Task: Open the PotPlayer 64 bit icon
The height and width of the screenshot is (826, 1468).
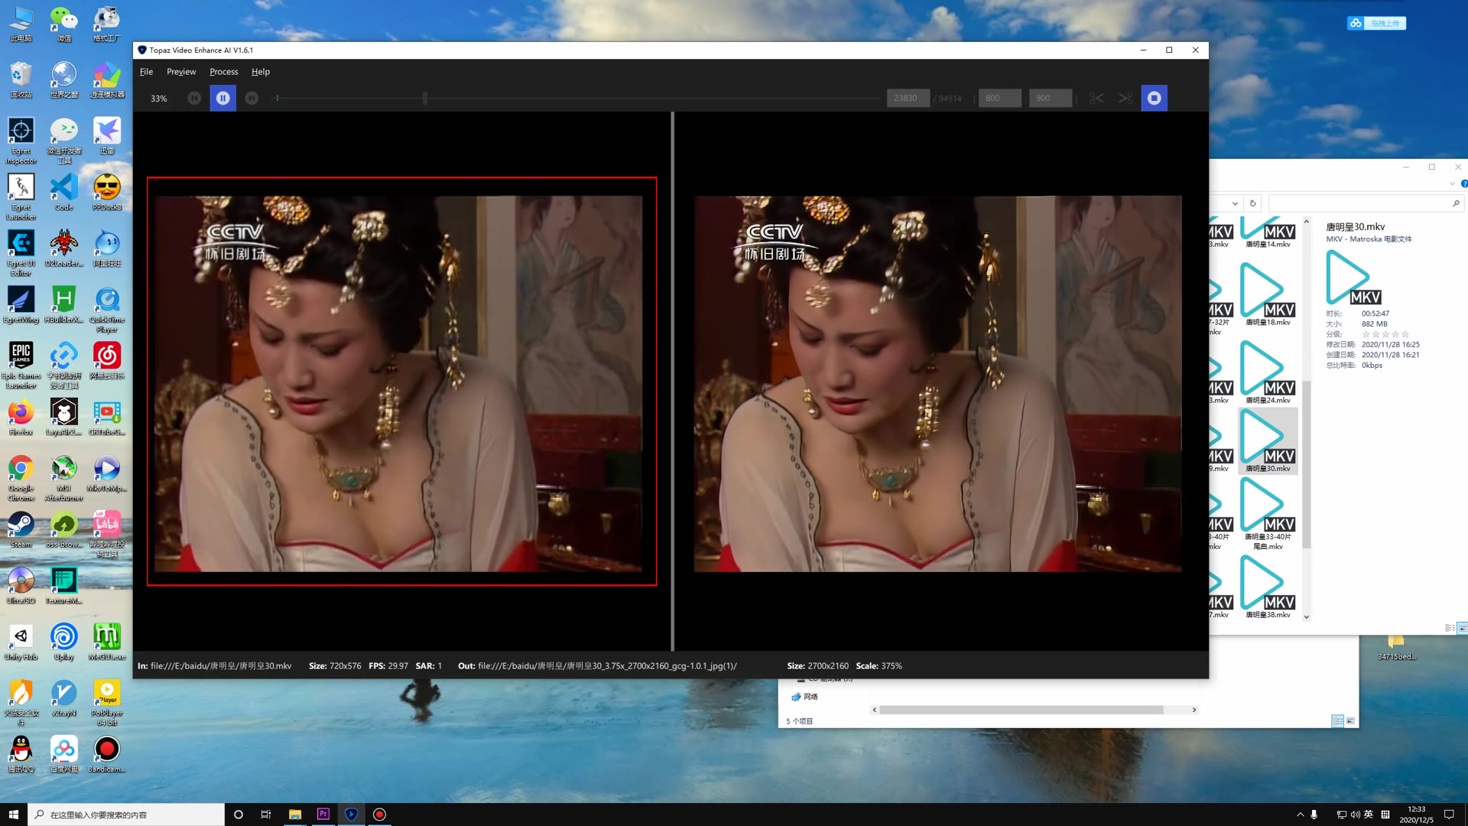Action: pos(107,703)
